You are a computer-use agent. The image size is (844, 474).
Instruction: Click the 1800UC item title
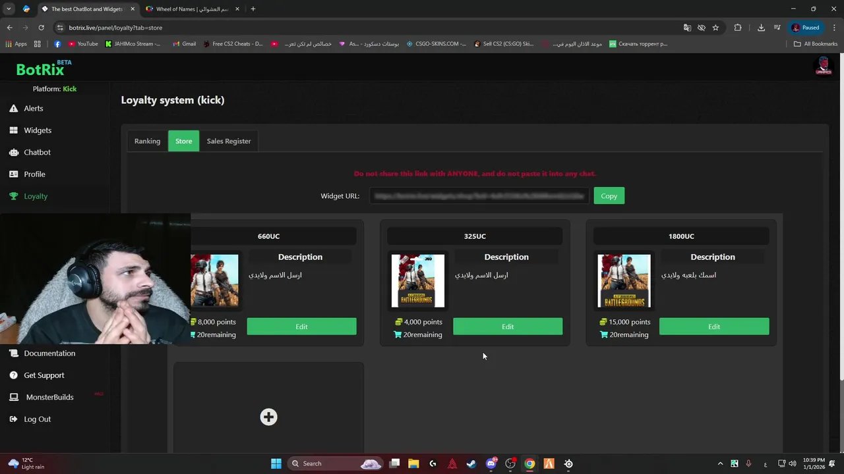click(x=681, y=236)
